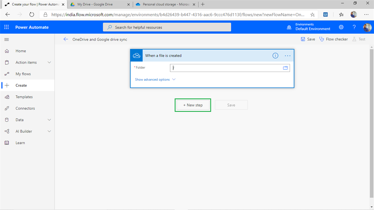
Task: Click the browser back arrow
Action: click(x=8, y=15)
